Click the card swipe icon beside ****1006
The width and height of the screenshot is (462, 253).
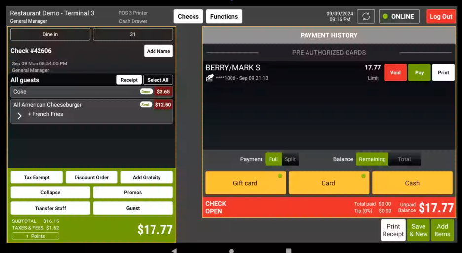(209, 78)
